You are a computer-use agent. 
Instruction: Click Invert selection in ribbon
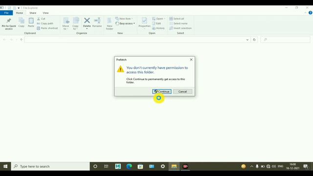point(180,28)
